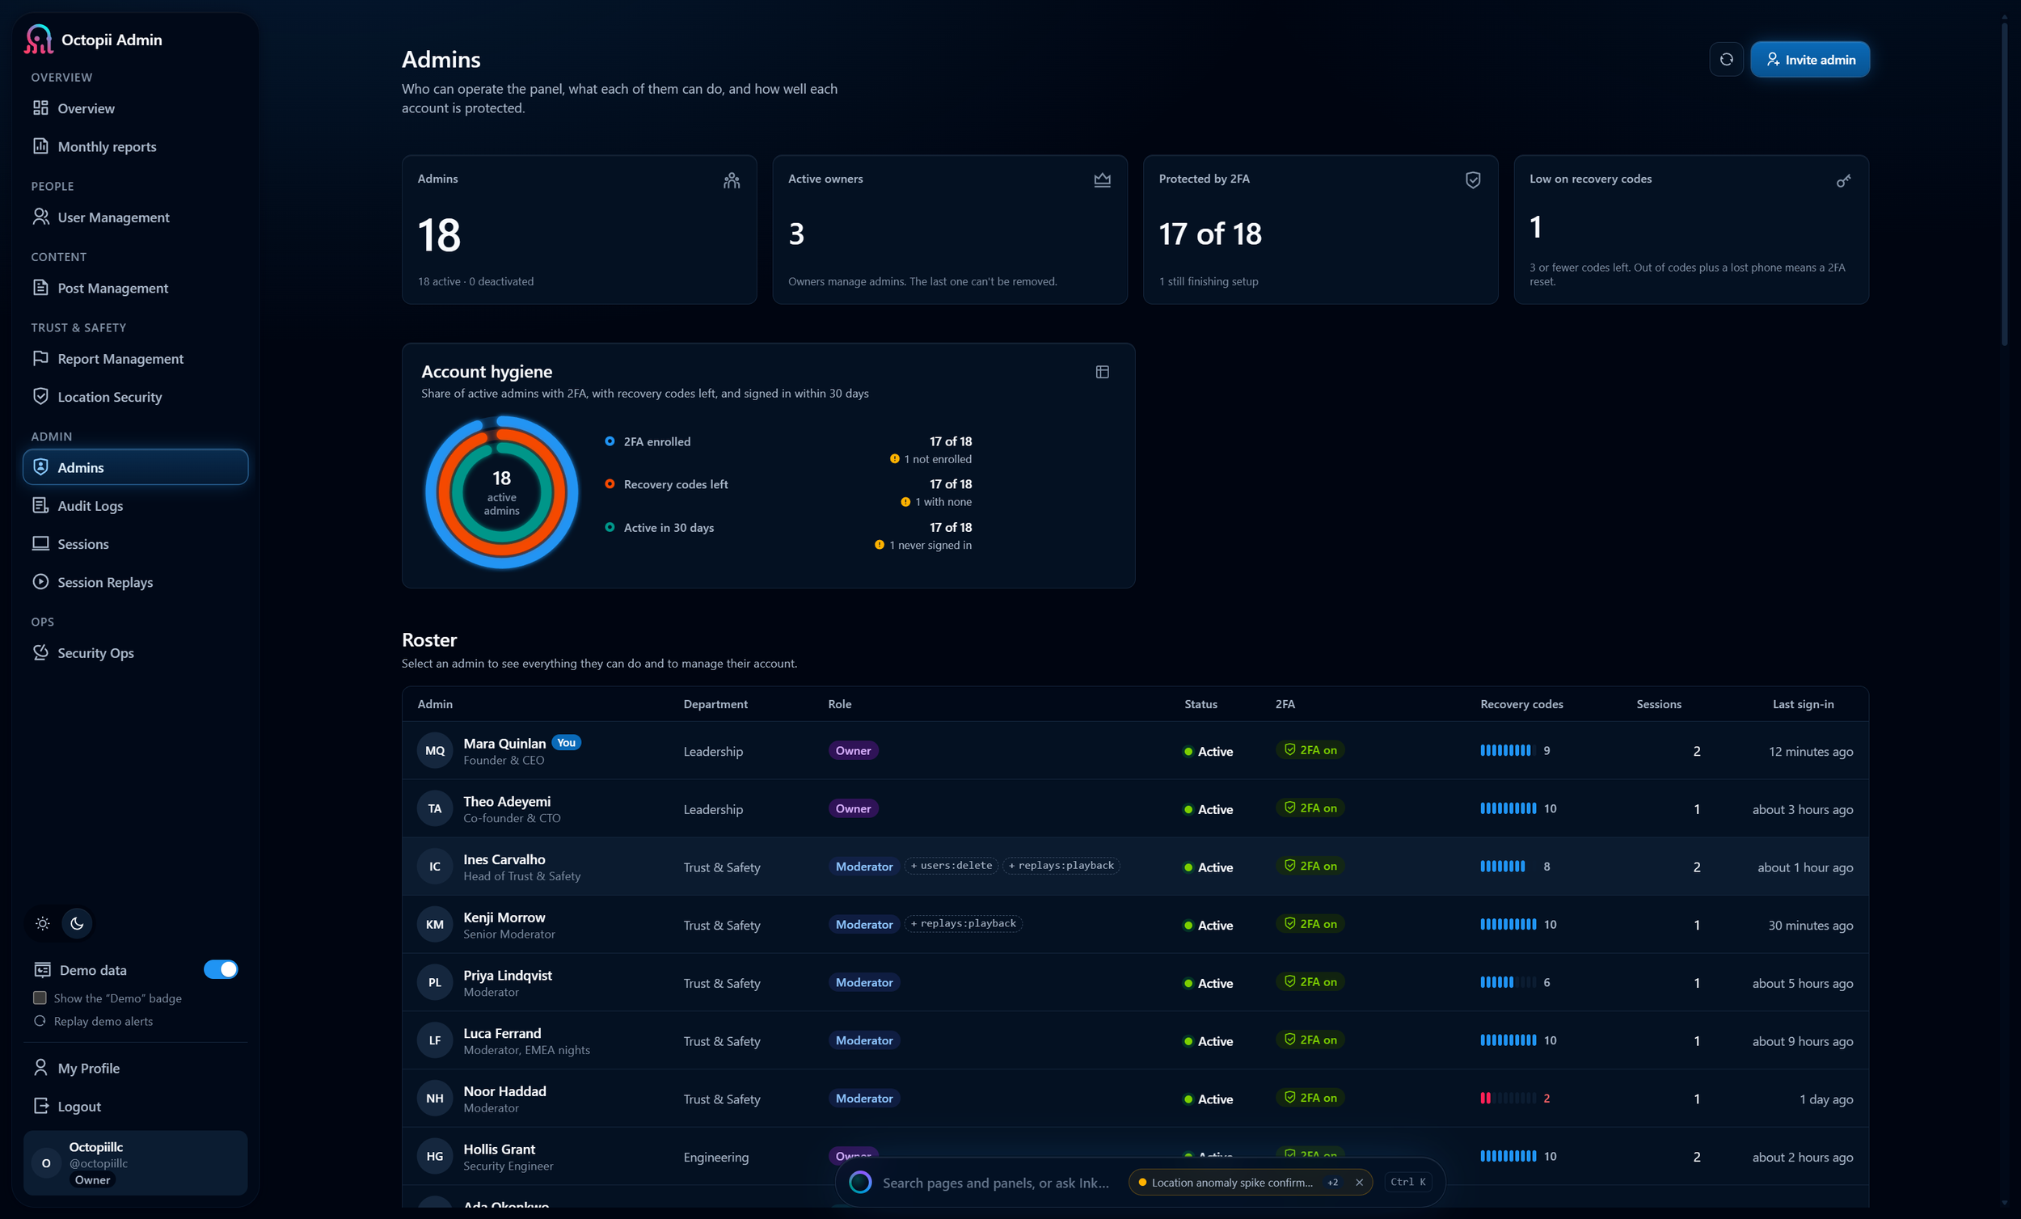Click the users:delete permission tag
The image size is (2021, 1219).
951,866
